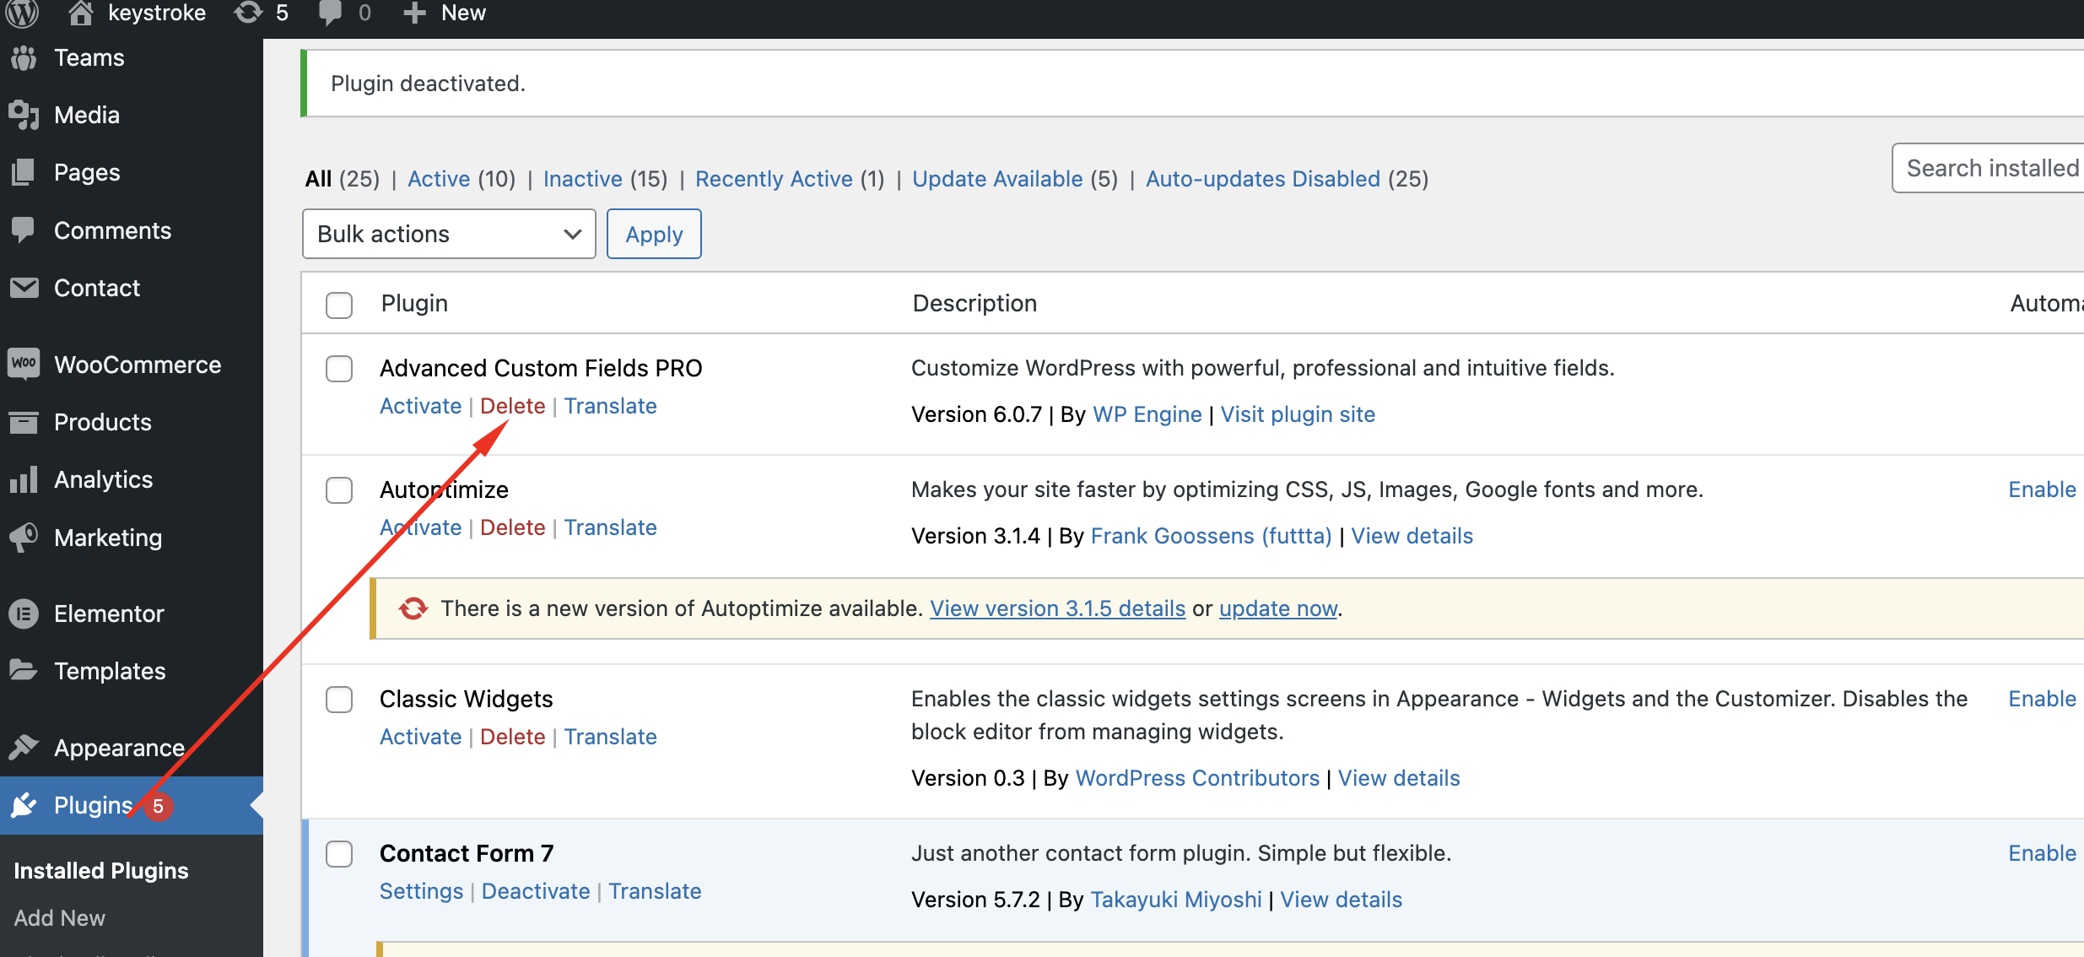Open the Elementor menu
The width and height of the screenshot is (2084, 957).
click(109, 614)
